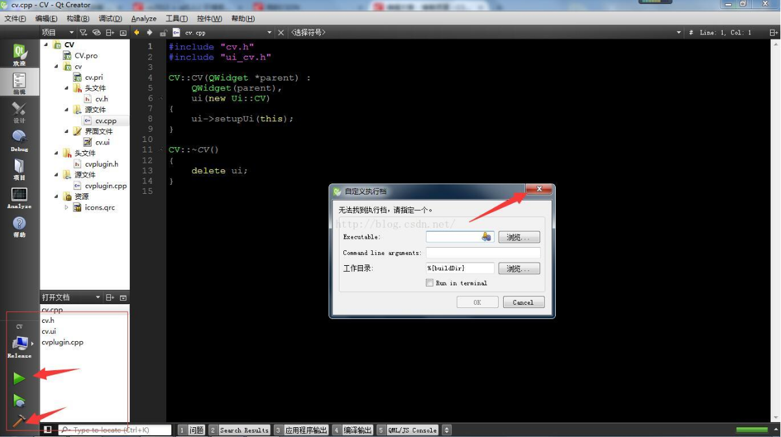The width and height of the screenshot is (781, 437).
Task: Open the output pane selector arrows
Action: (x=447, y=430)
